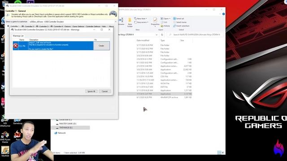The image size is (287, 161).
Task: Select the CDX File row in file list
Action: pos(155,76)
